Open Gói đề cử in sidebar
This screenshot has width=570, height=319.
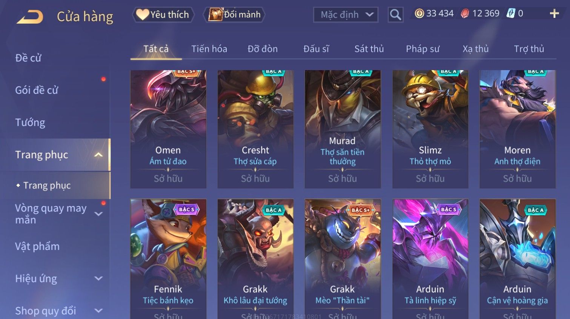click(x=37, y=90)
